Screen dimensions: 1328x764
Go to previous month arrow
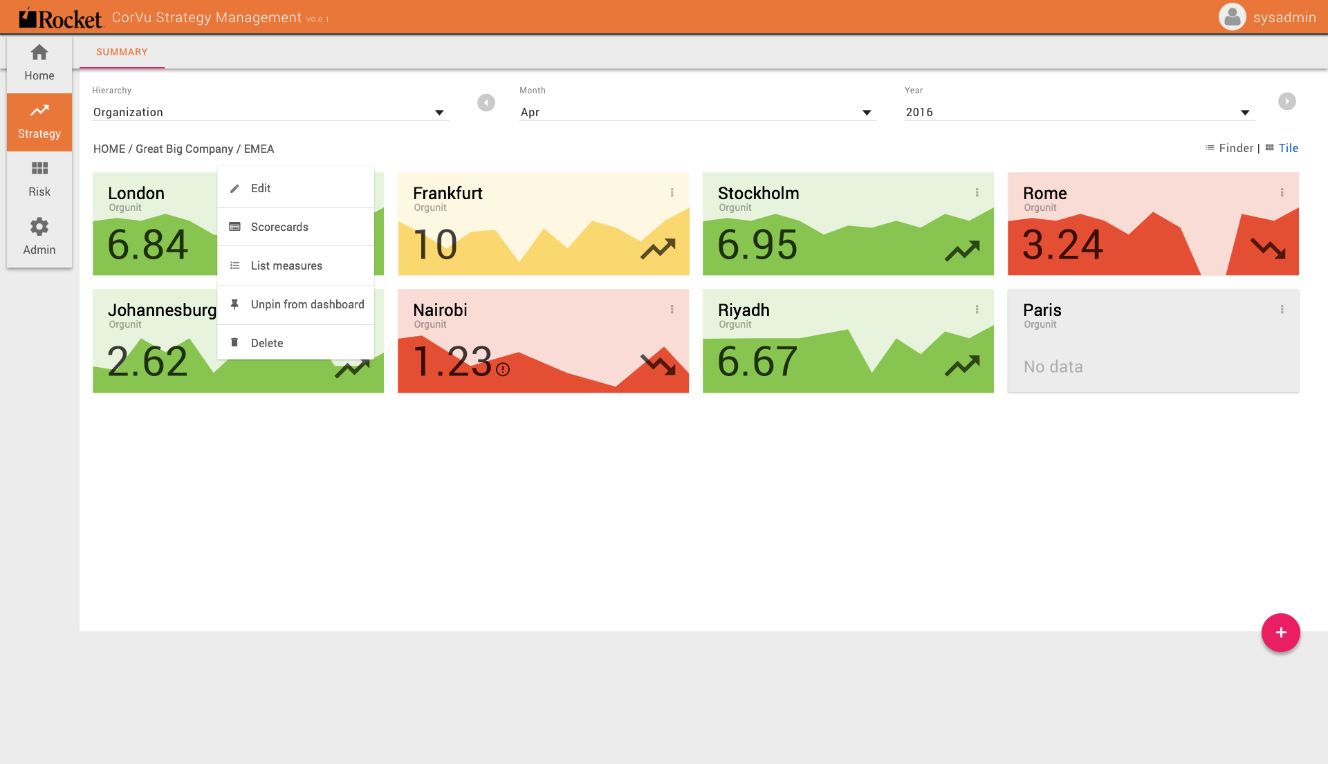(486, 102)
